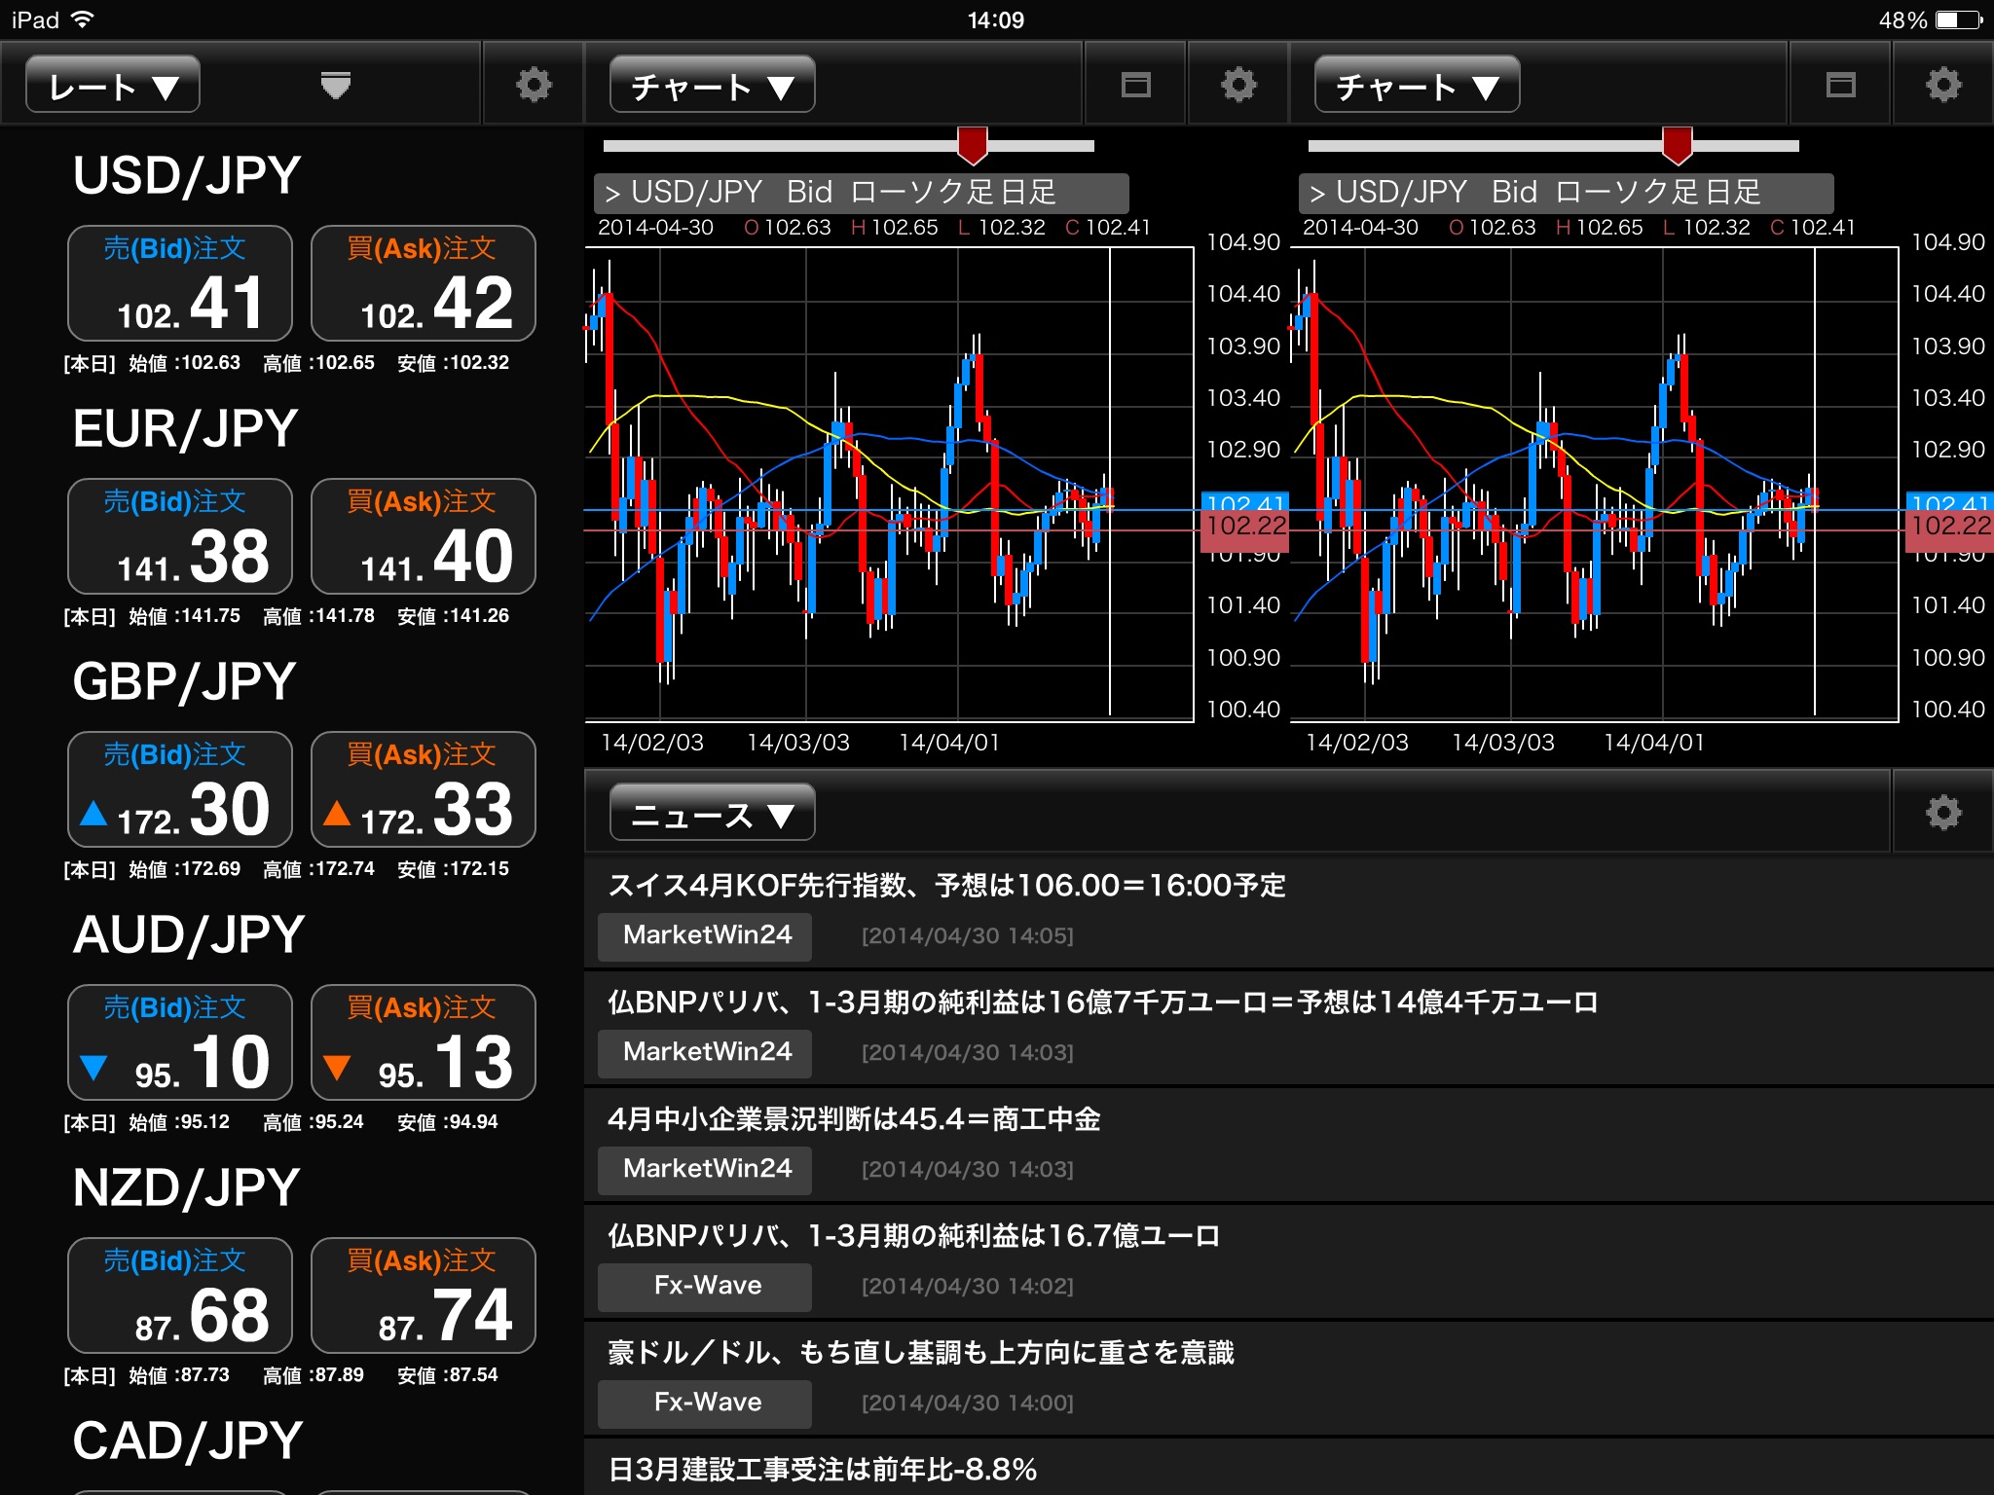Open news 4月中小企業景況判断は45.4 headline
Screen dimensions: 1994x1495
(x=854, y=1119)
